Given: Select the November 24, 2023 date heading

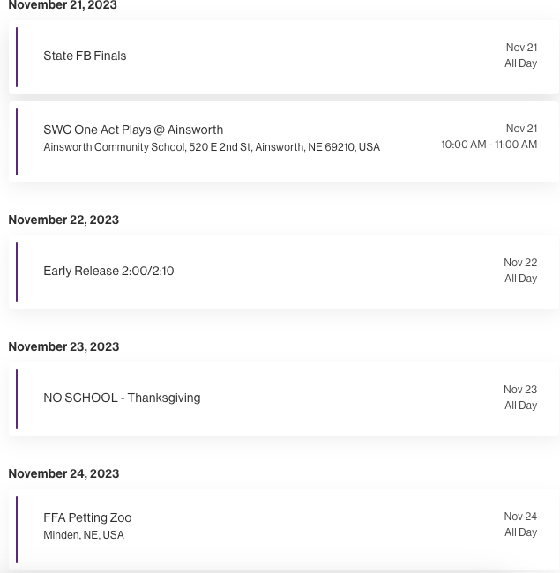Looking at the screenshot, I should coord(63,473).
